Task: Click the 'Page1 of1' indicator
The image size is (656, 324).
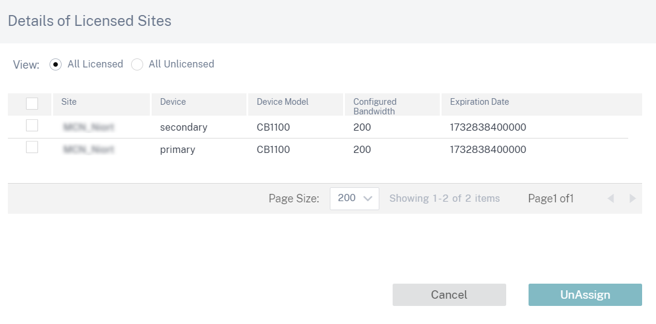Action: click(550, 199)
